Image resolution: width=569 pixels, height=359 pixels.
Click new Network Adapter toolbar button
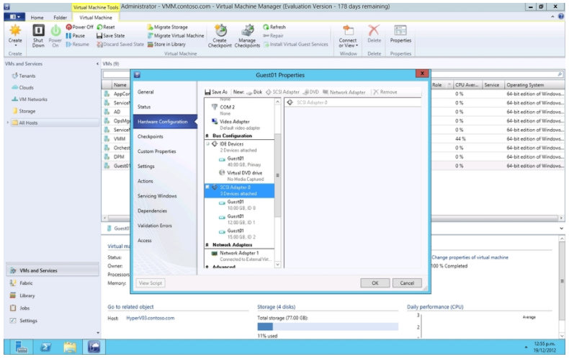[344, 92]
